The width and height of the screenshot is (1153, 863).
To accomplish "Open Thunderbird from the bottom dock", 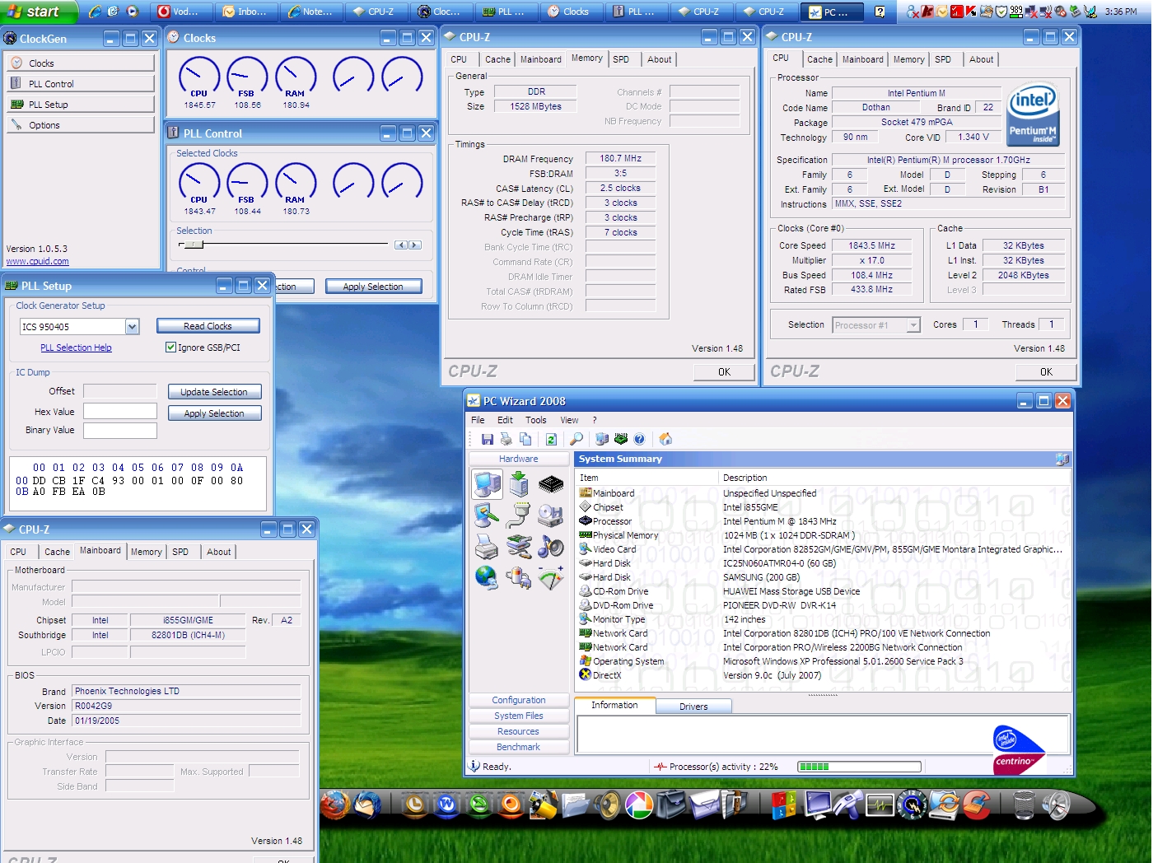I will click(x=368, y=804).
